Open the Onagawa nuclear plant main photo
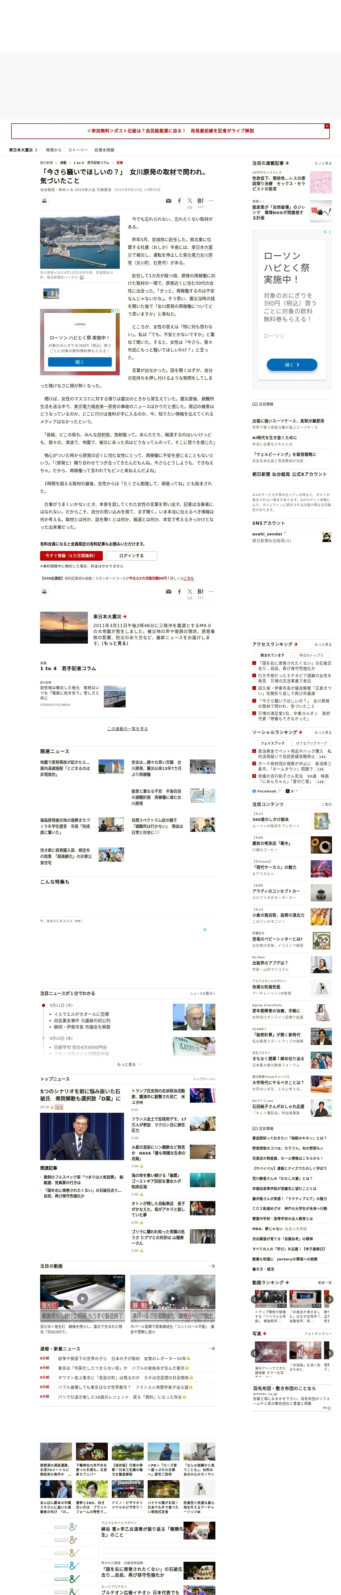The height and width of the screenshot is (1595, 341). 80,242
